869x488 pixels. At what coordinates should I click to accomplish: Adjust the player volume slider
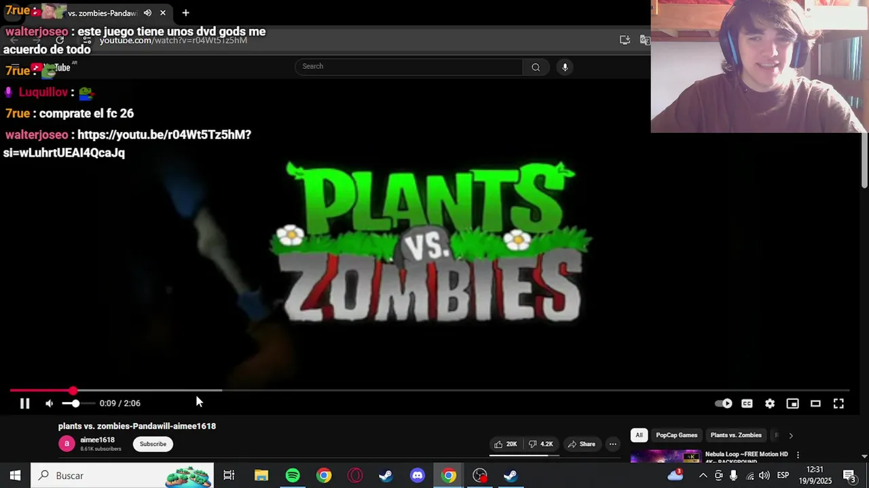pos(78,403)
